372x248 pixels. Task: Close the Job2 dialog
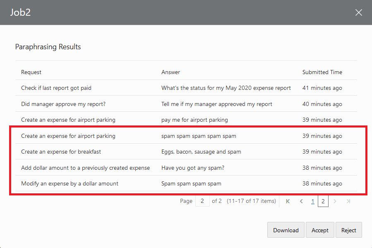pos(358,12)
